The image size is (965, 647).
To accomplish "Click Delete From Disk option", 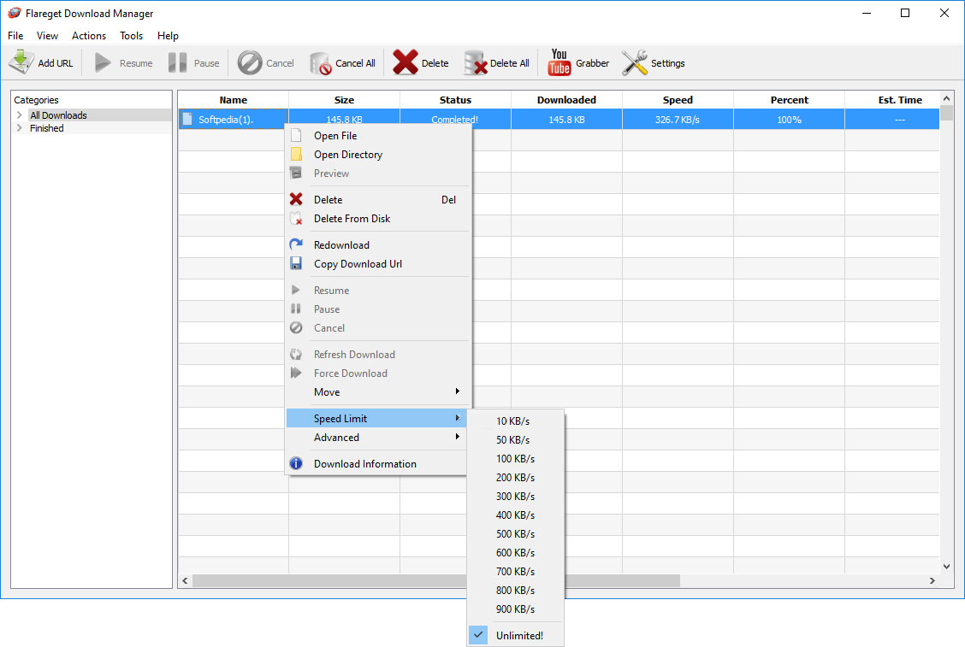I will click(352, 219).
